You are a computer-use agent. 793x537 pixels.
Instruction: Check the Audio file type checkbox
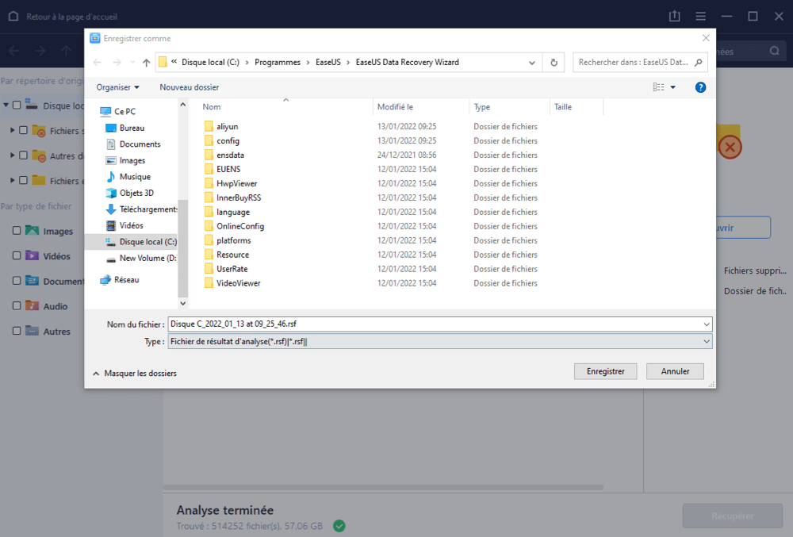(x=17, y=305)
